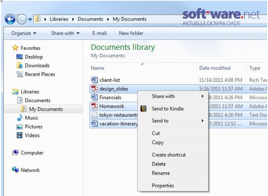
Task: Open the Organize dropdown menu
Action: point(24,33)
